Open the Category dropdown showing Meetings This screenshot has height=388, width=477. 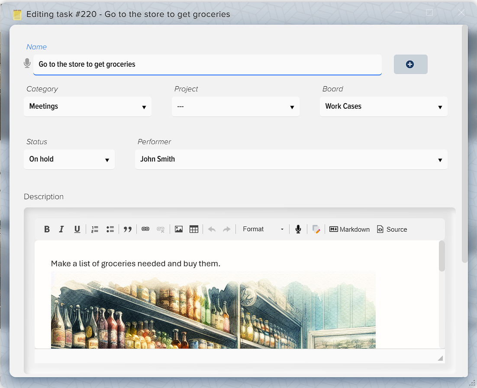coord(87,107)
